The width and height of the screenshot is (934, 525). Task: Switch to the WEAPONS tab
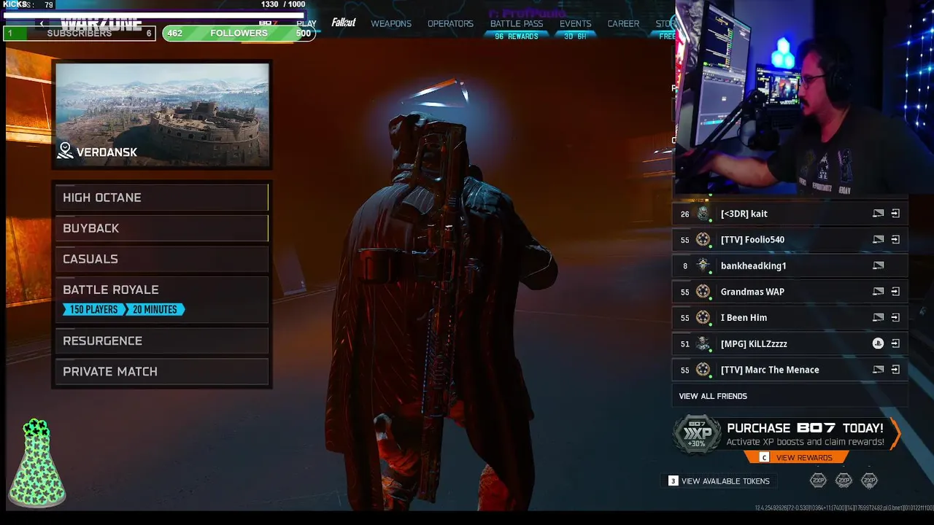(x=391, y=23)
